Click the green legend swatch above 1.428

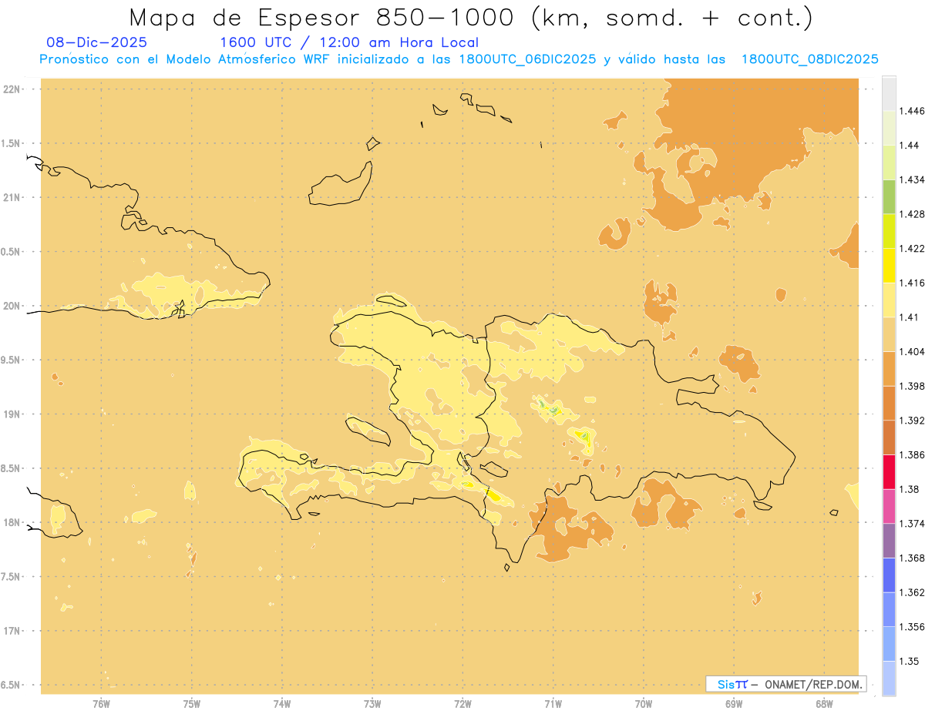point(889,196)
